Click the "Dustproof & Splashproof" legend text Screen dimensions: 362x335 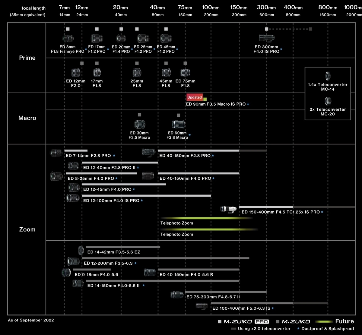(328, 329)
